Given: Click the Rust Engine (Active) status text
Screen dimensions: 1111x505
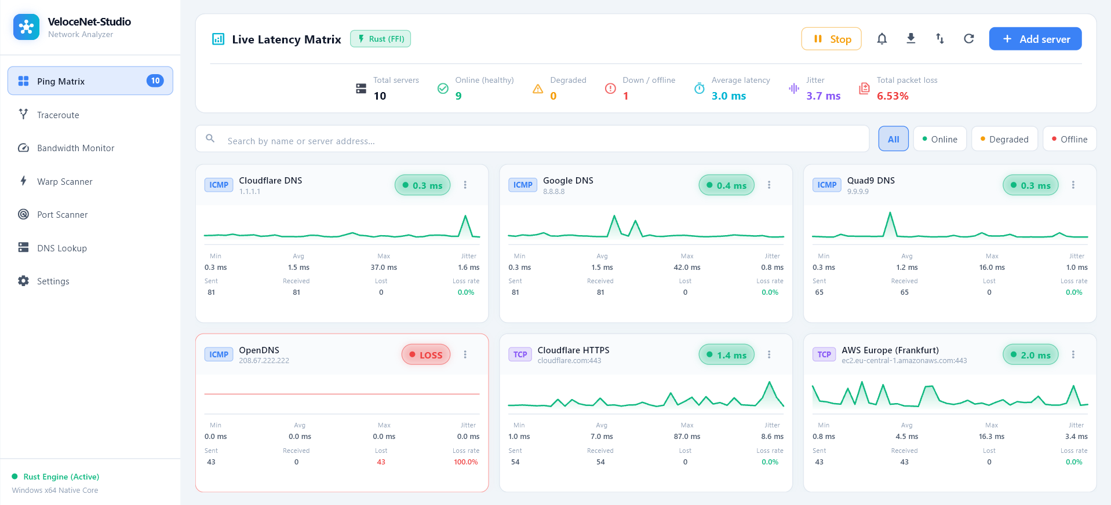Looking at the screenshot, I should (61, 477).
